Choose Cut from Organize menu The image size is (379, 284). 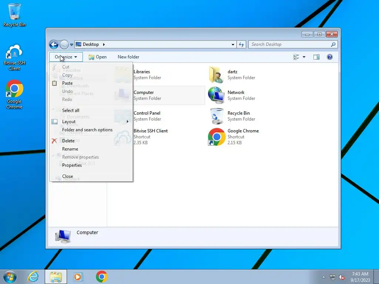click(x=91, y=67)
